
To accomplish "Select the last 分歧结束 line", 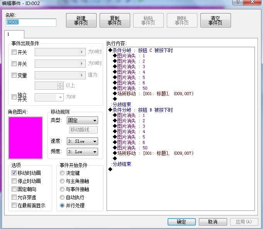I will click(x=121, y=164).
